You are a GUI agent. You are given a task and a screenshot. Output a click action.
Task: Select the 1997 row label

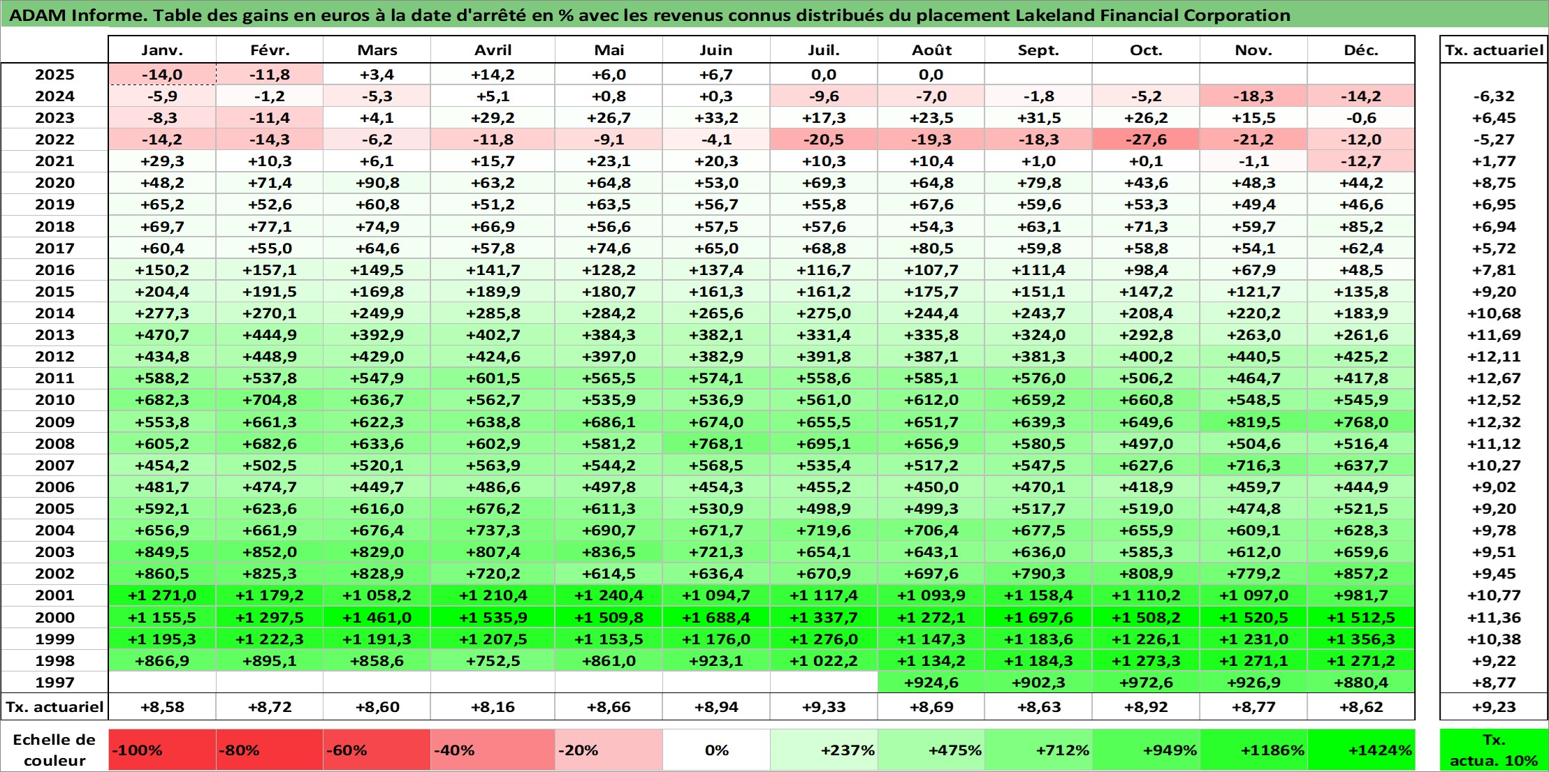54,682
